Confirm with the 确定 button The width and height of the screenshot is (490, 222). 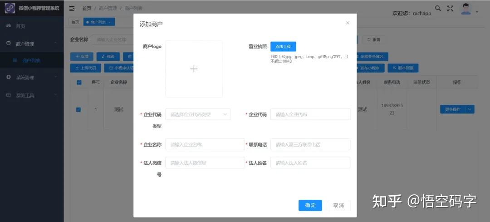point(310,205)
